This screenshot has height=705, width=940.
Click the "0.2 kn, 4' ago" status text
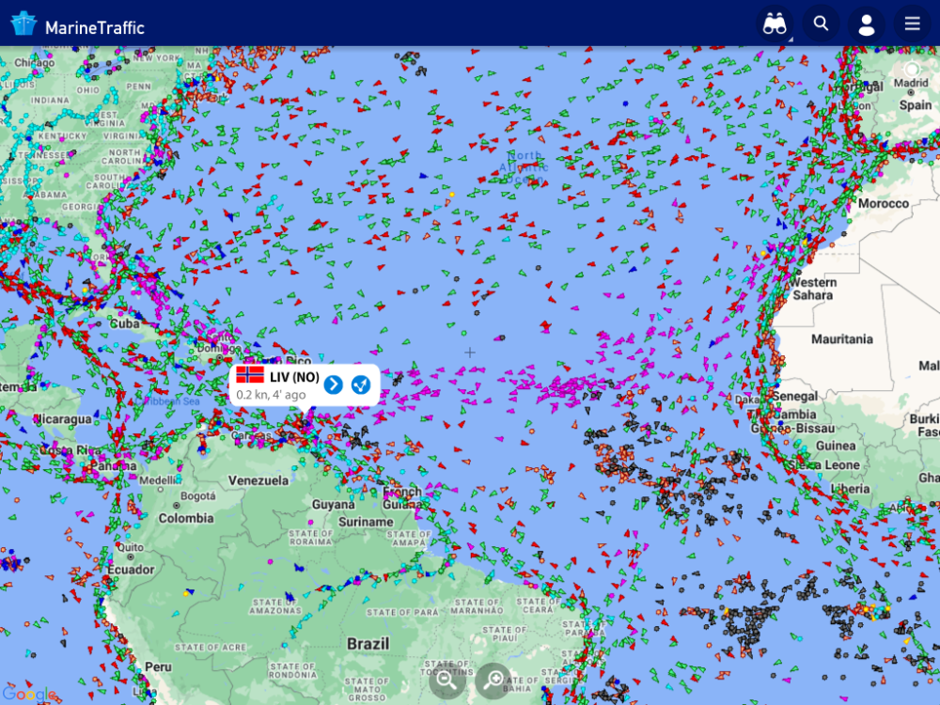tap(271, 395)
